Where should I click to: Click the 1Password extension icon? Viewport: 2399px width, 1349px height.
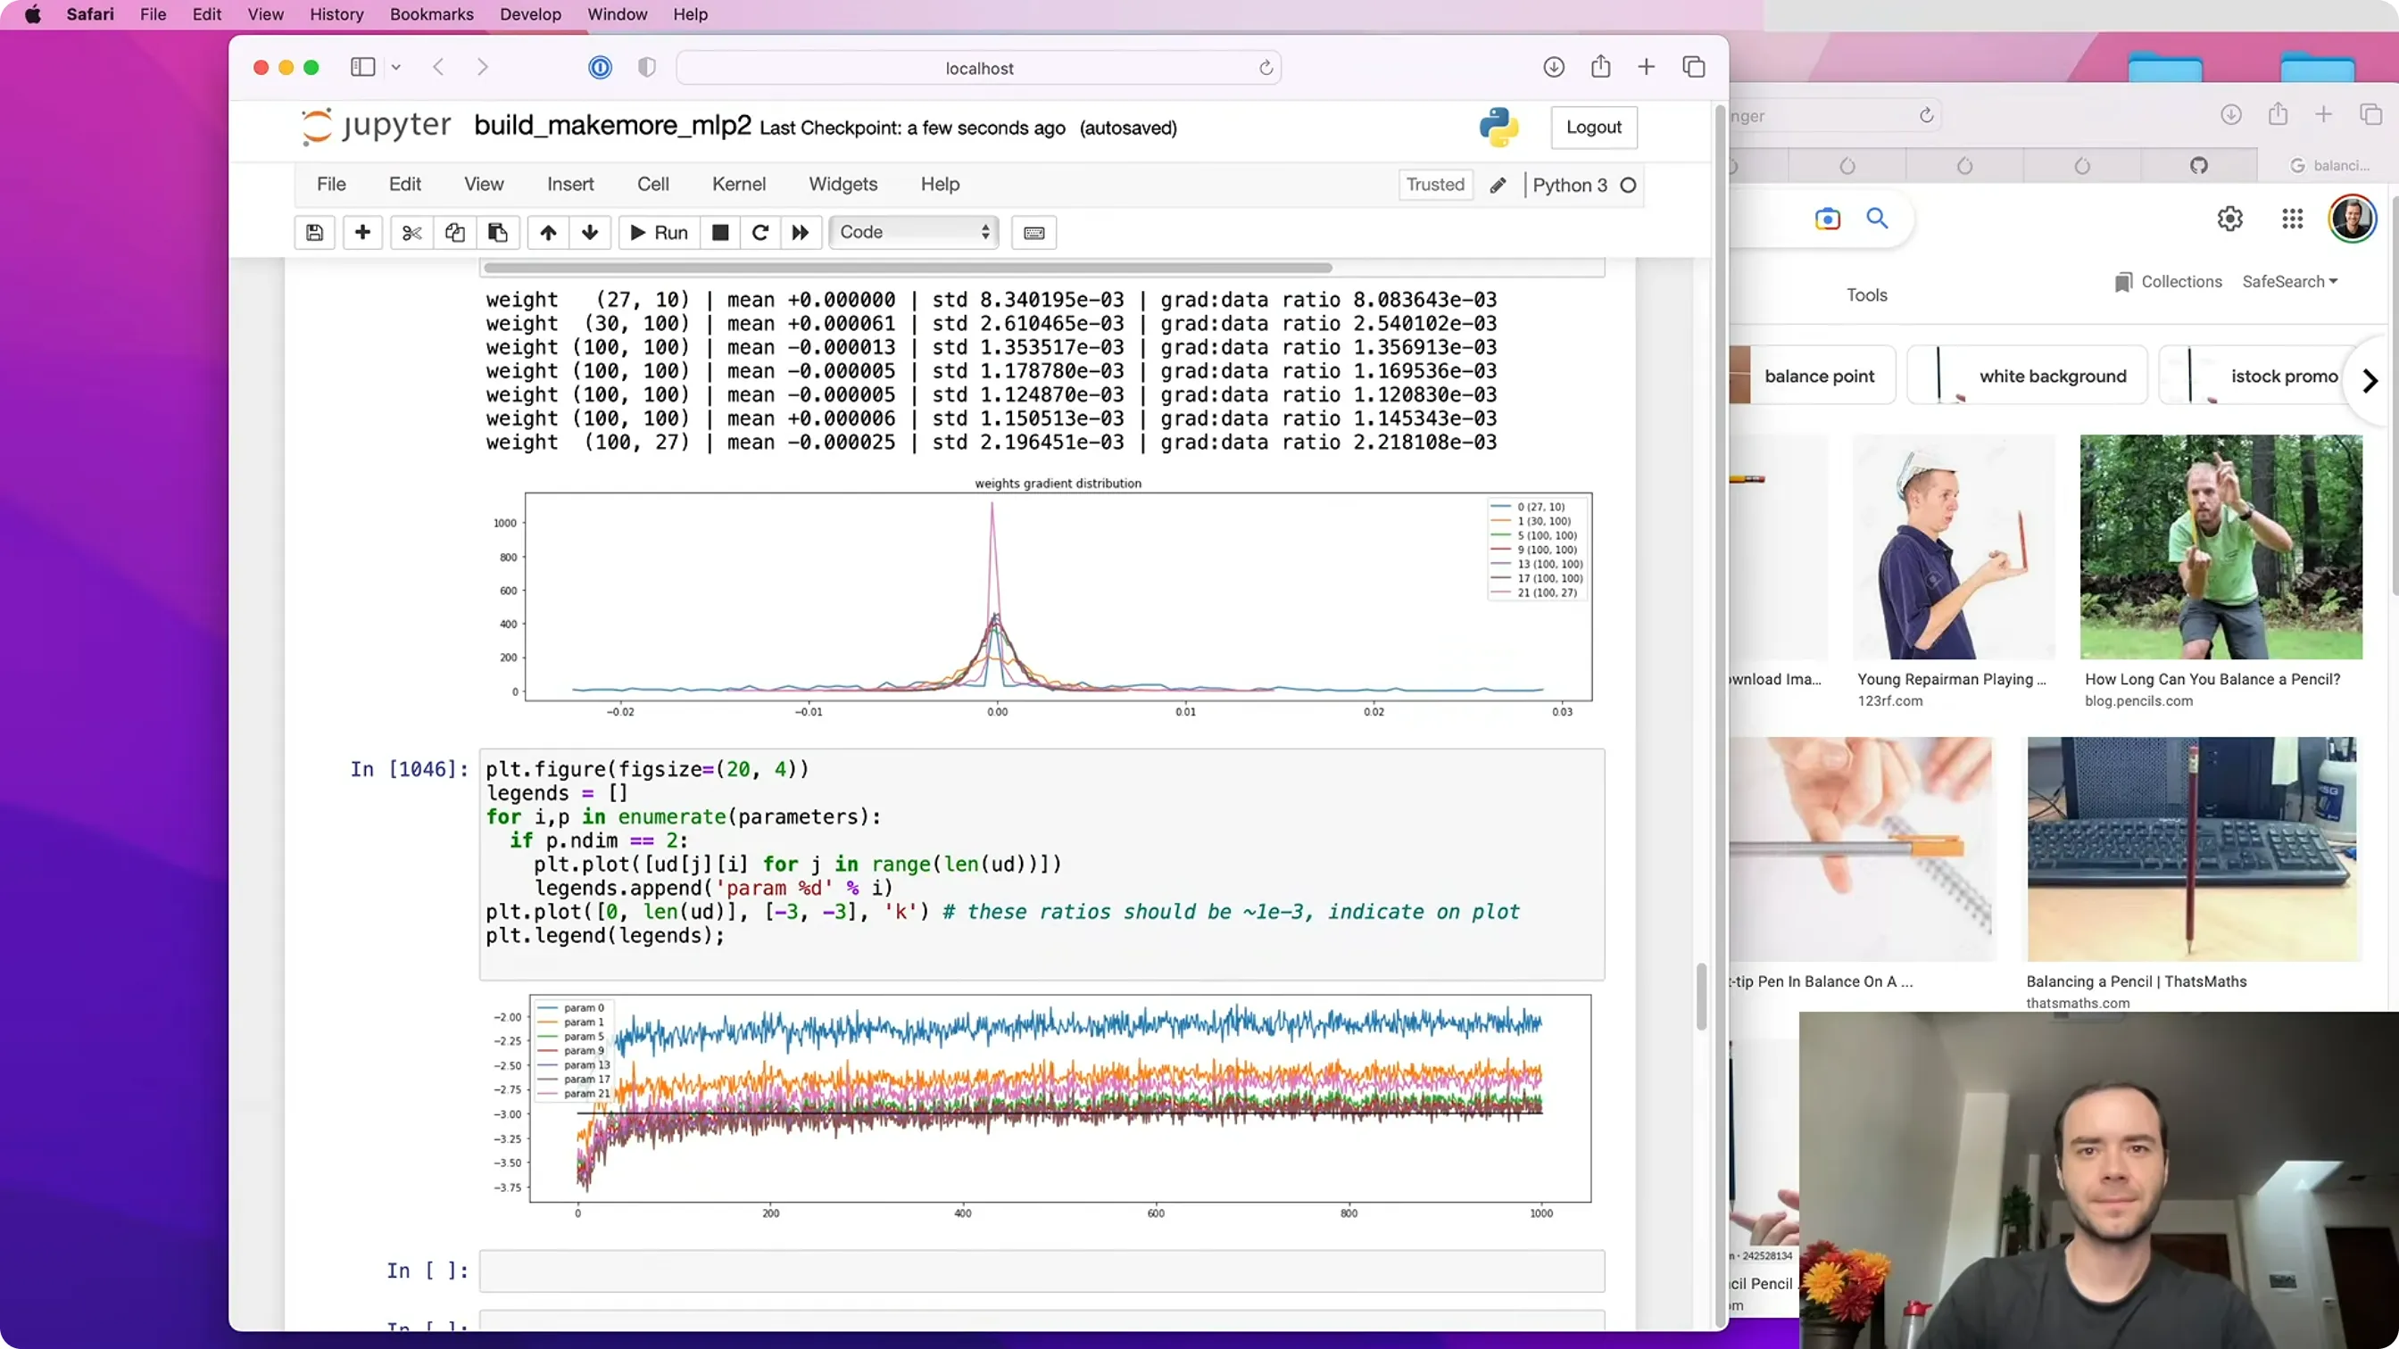coord(600,67)
